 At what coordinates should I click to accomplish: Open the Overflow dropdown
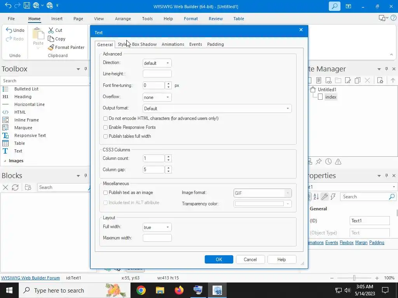(x=157, y=97)
